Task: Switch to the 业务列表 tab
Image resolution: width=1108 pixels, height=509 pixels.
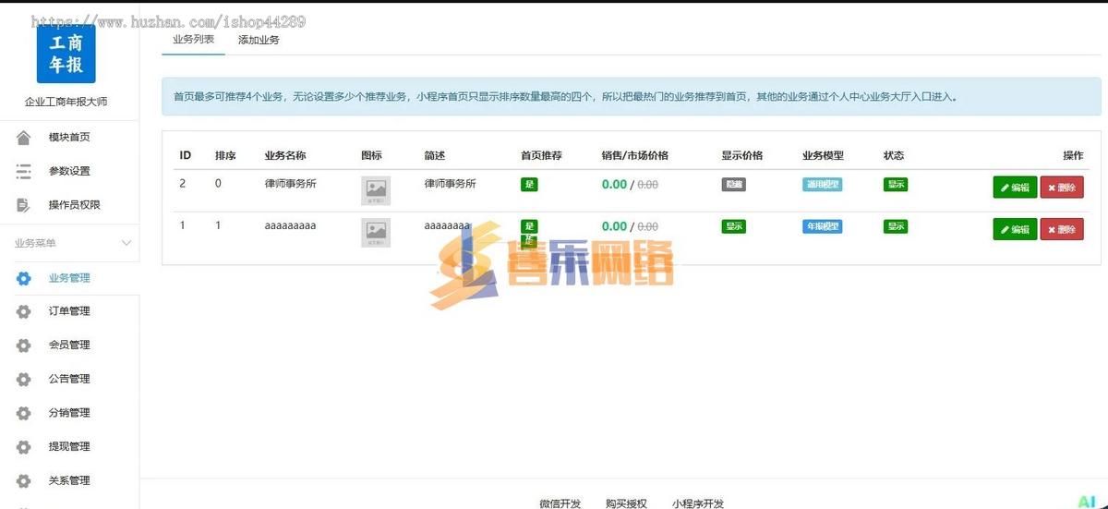Action: point(193,40)
